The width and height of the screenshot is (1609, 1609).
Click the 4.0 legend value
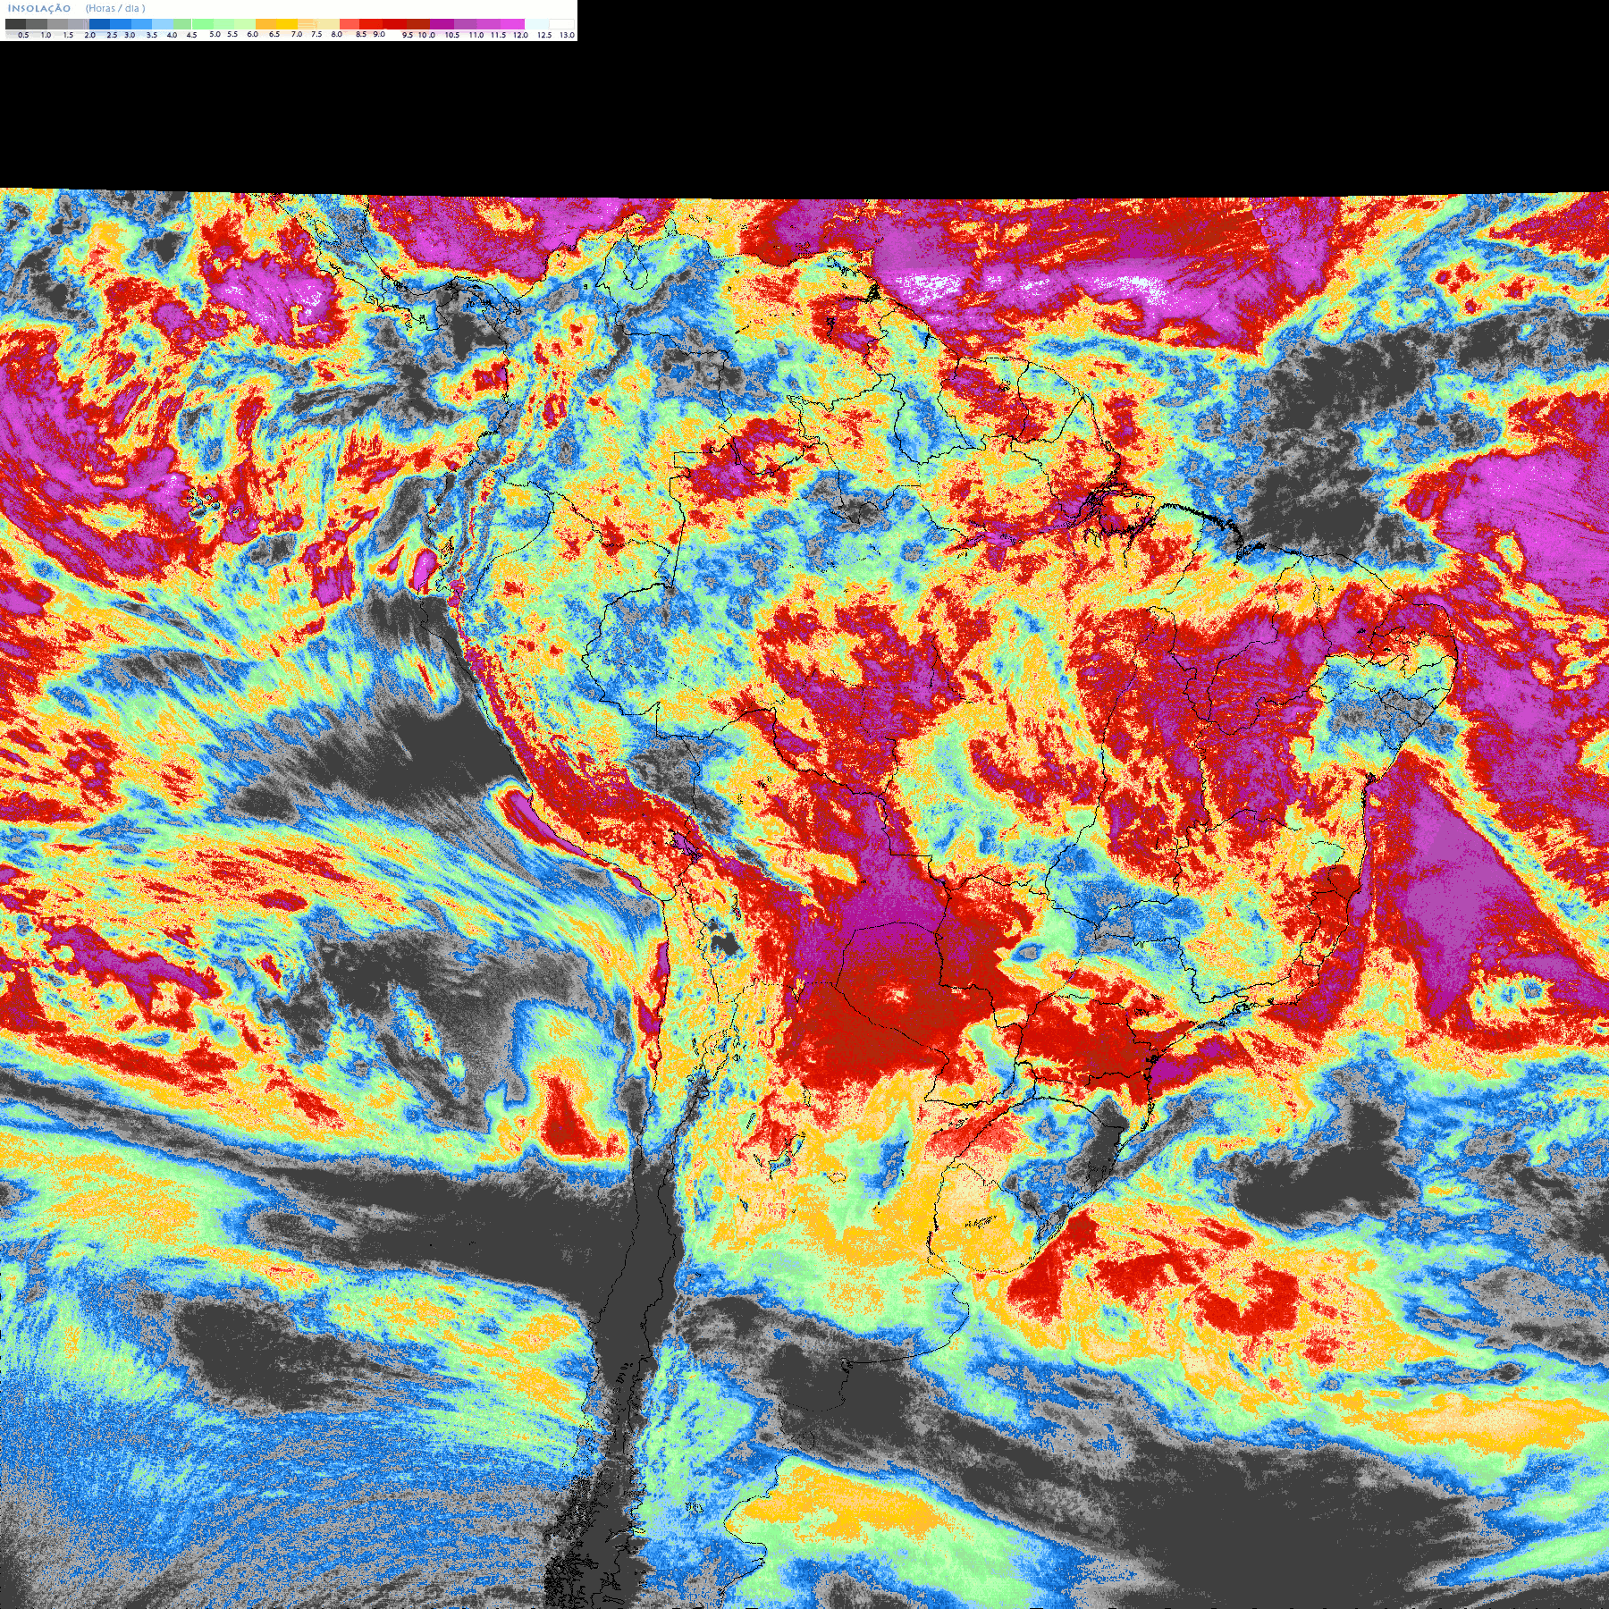[172, 35]
